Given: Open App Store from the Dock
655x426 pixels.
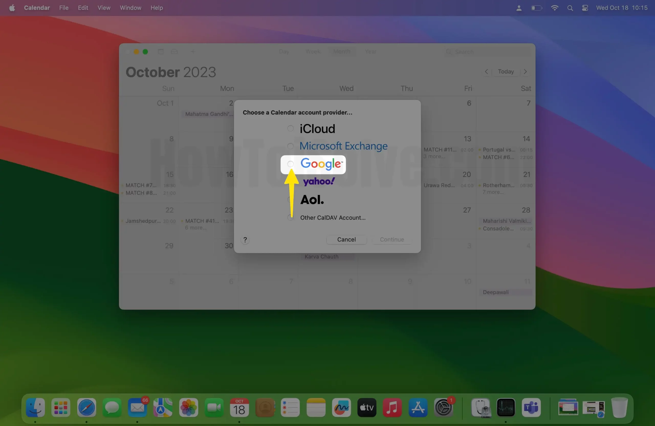Looking at the screenshot, I should 418,407.
